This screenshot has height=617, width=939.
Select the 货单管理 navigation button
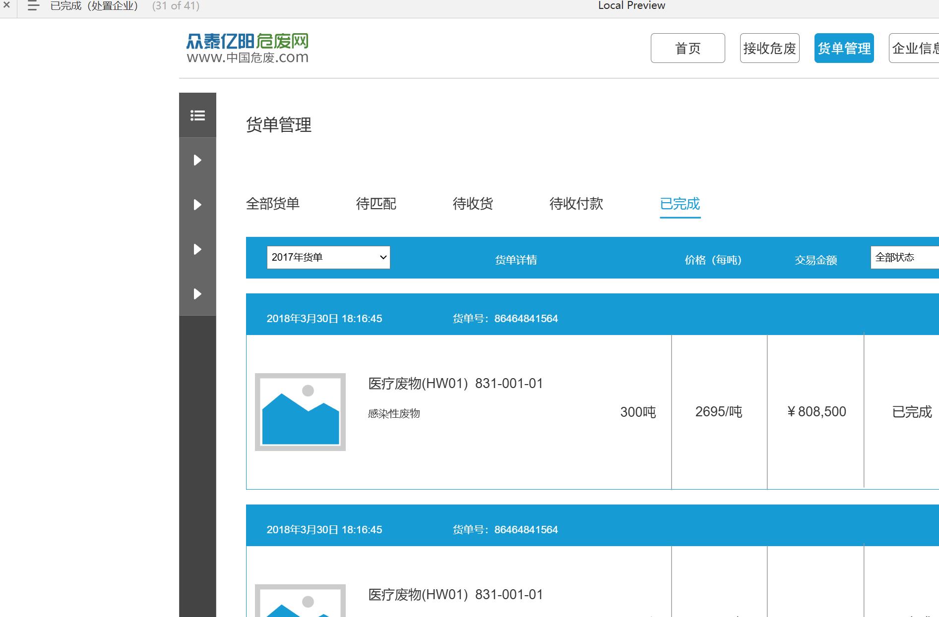844,48
